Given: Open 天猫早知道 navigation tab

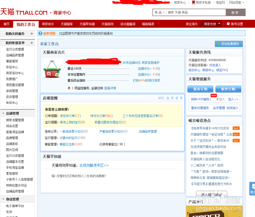Looking at the screenshot, I should coord(87,24).
